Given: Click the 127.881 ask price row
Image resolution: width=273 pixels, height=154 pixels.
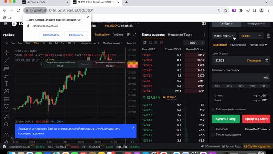Looking at the screenshot, I should 174,55.
